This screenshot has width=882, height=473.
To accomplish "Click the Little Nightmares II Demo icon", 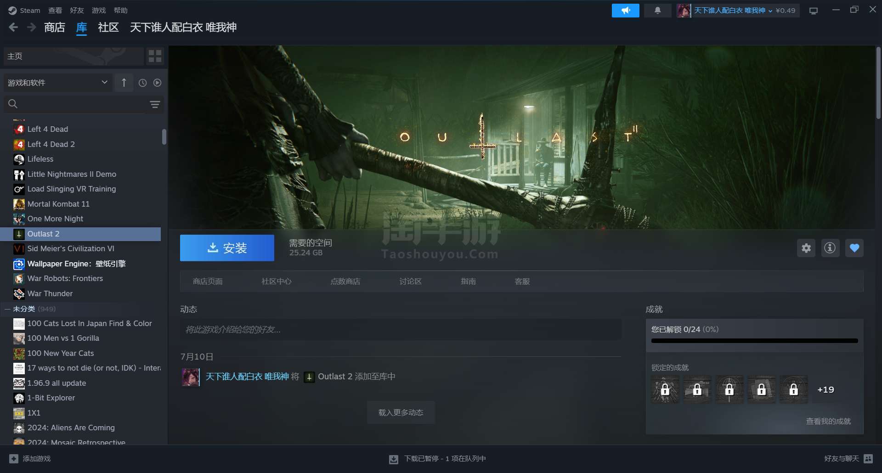I will pyautogui.click(x=19, y=174).
